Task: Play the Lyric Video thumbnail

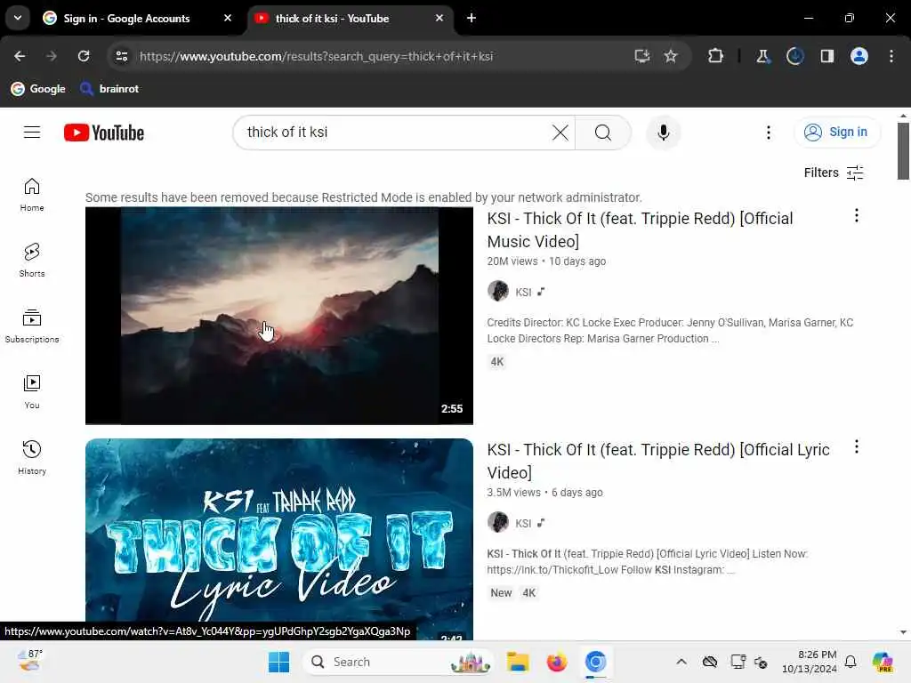Action: click(278, 539)
